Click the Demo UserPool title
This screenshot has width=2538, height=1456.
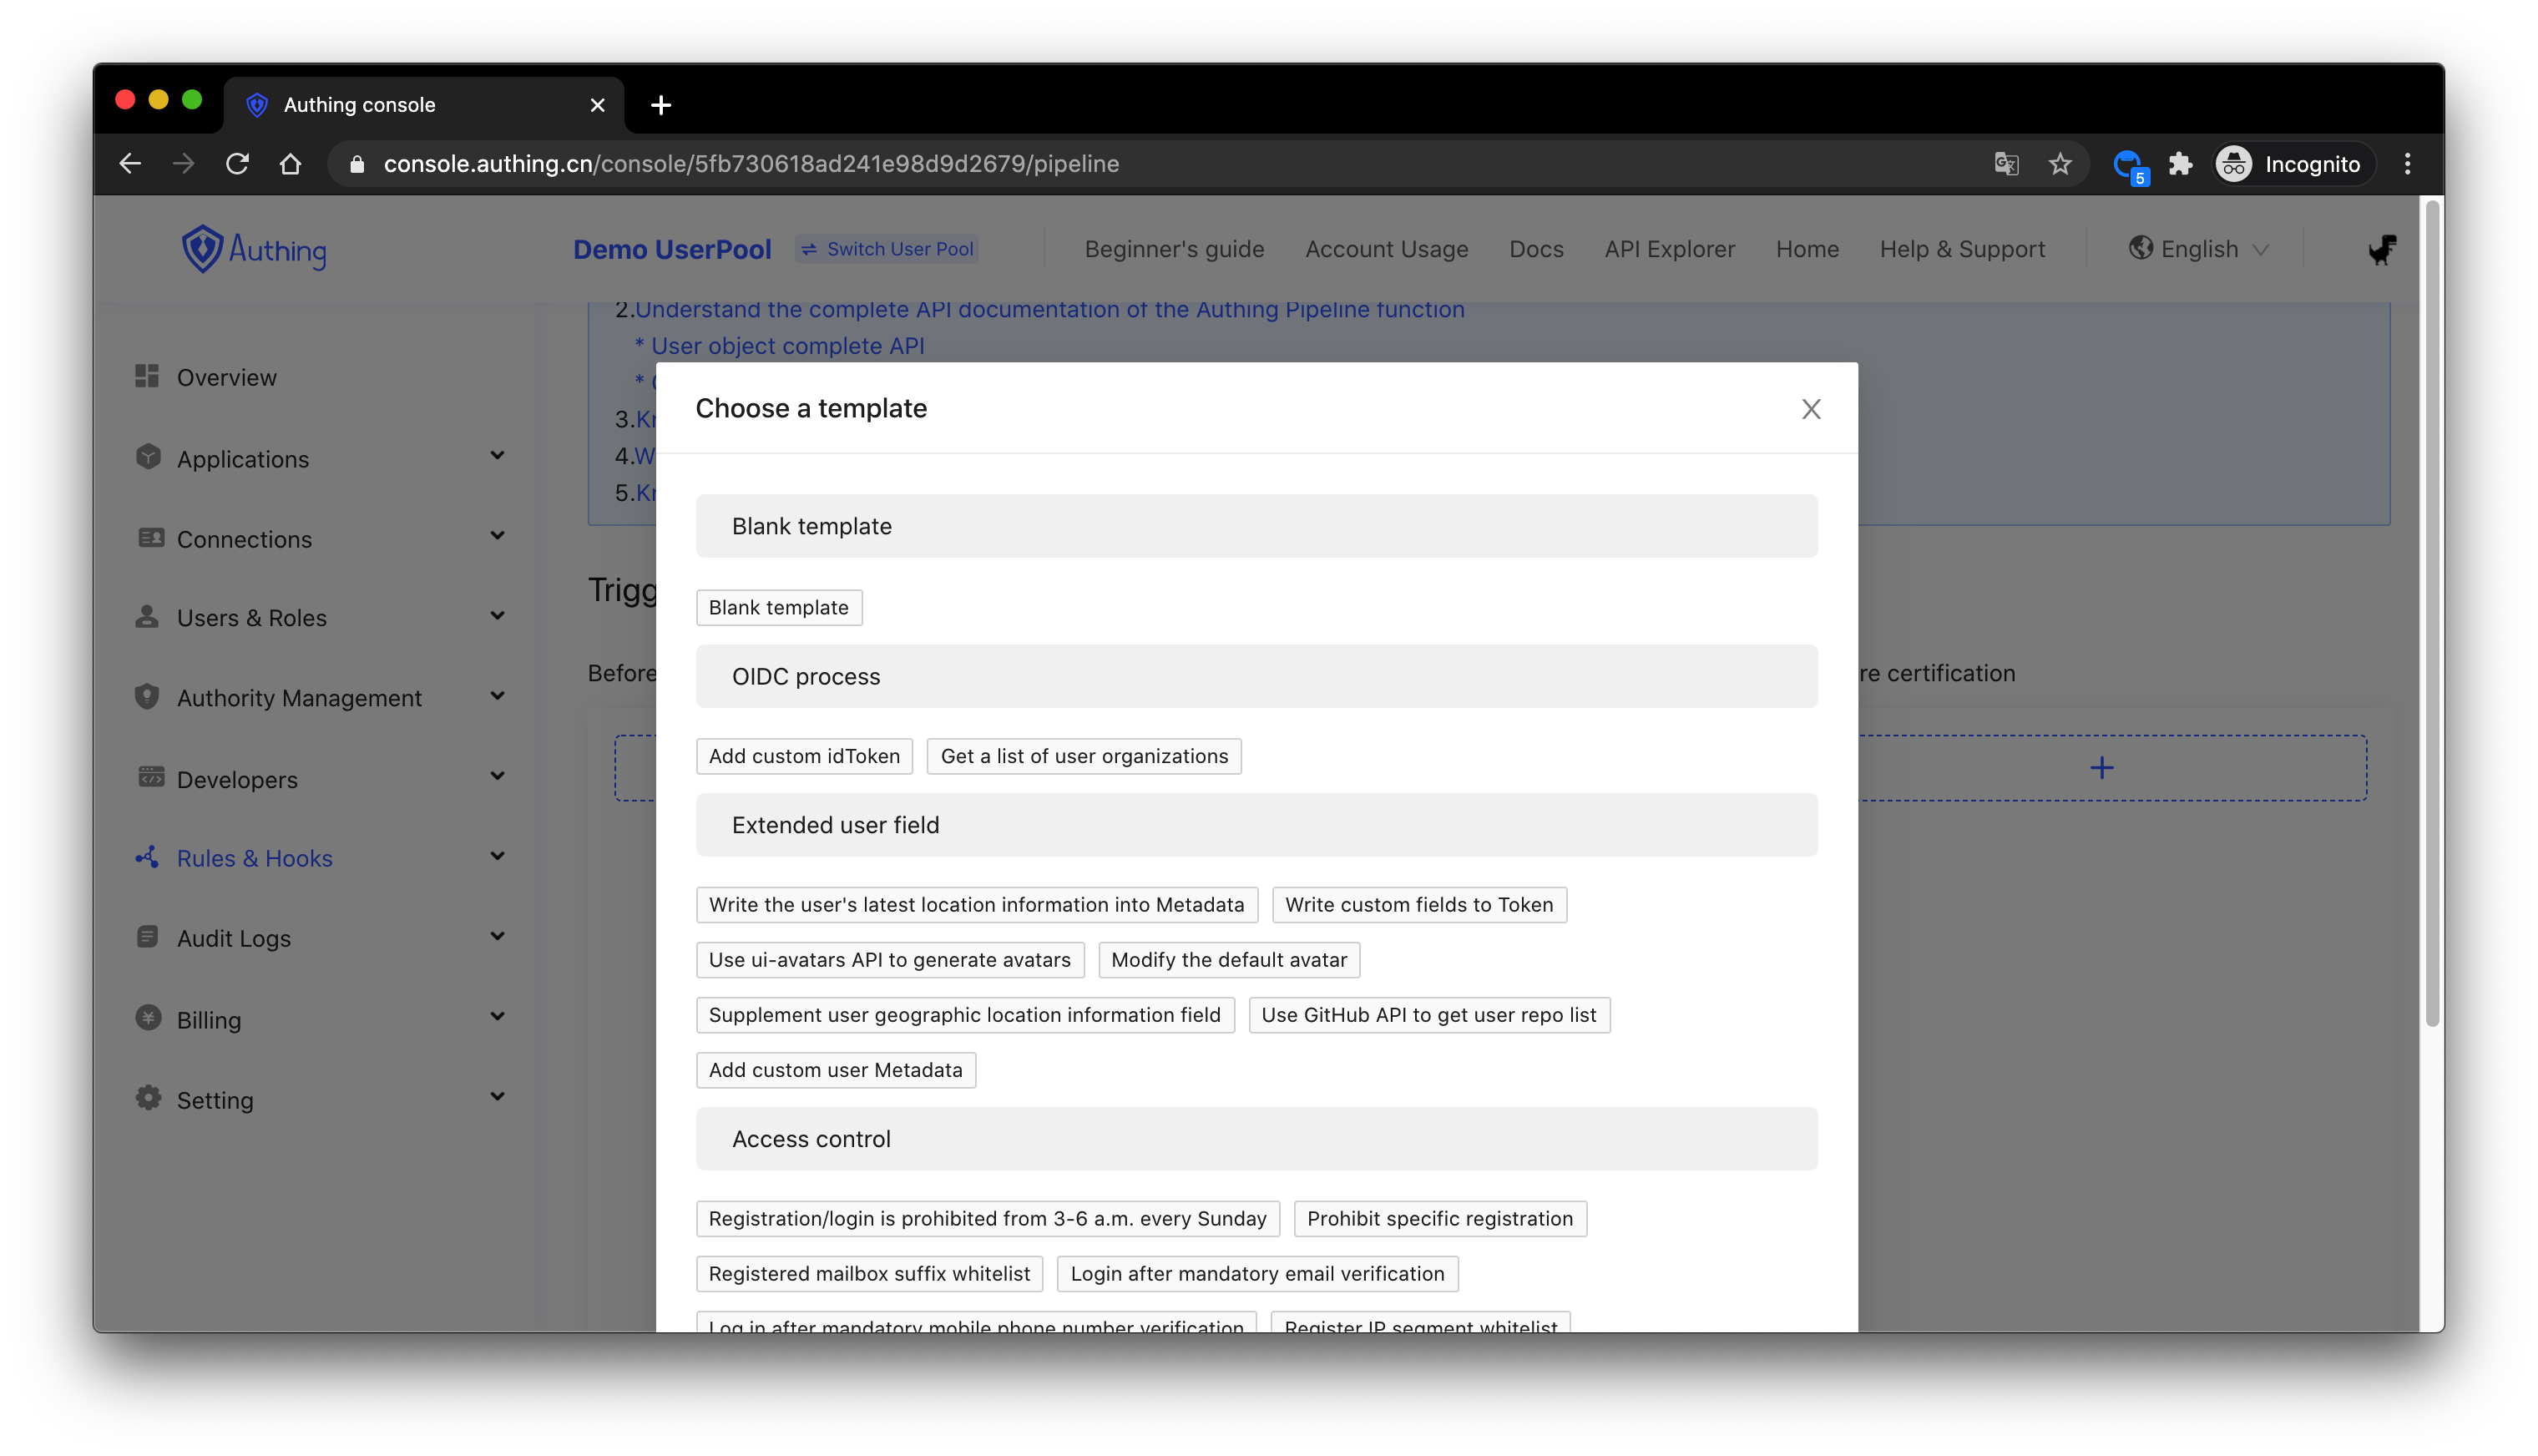point(672,249)
